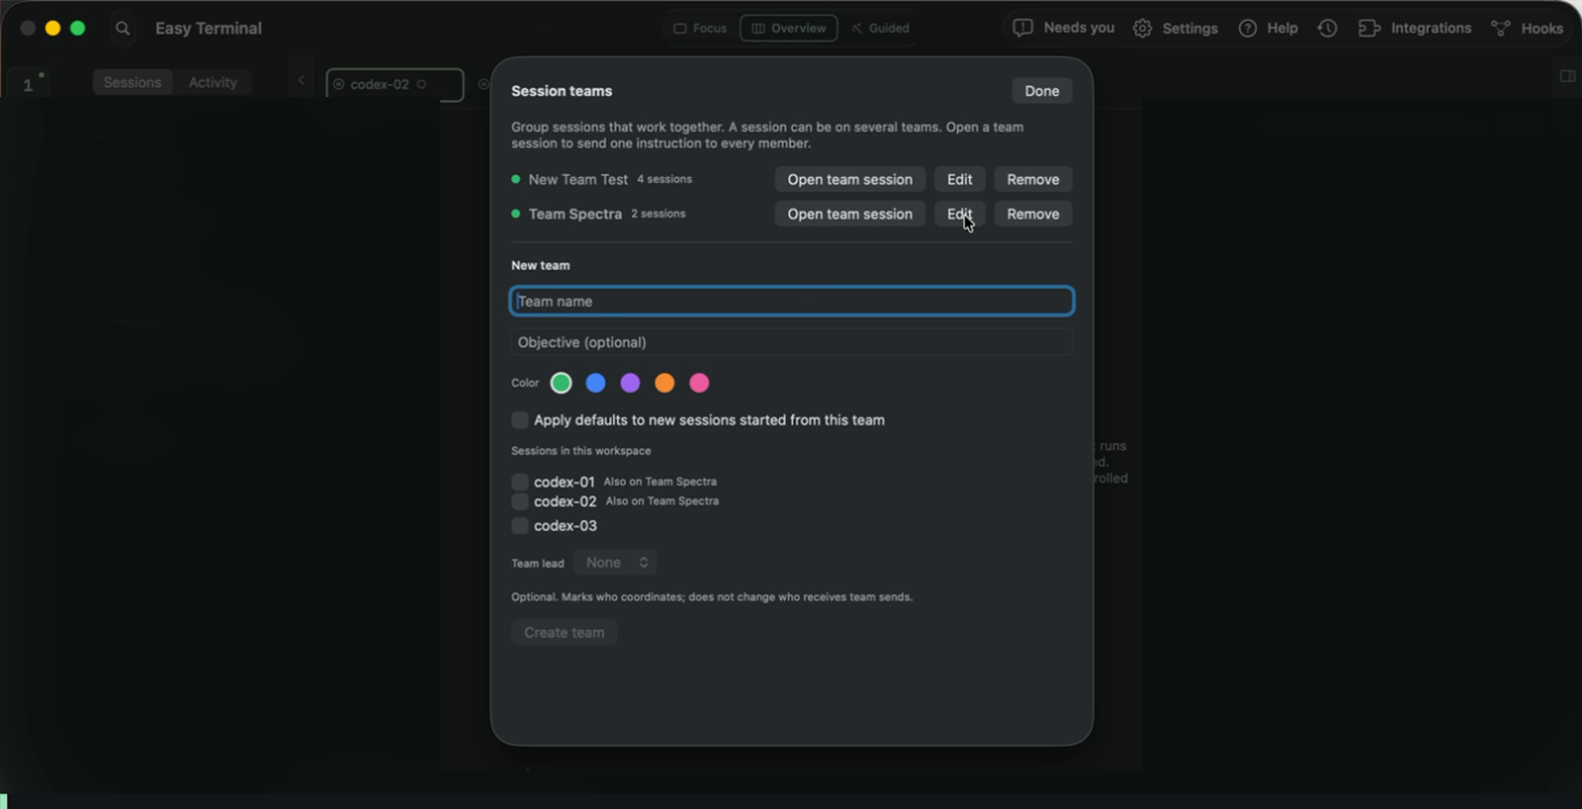Click the '2 sessions' count label
Screen dimensions: 1582x809
659,214
